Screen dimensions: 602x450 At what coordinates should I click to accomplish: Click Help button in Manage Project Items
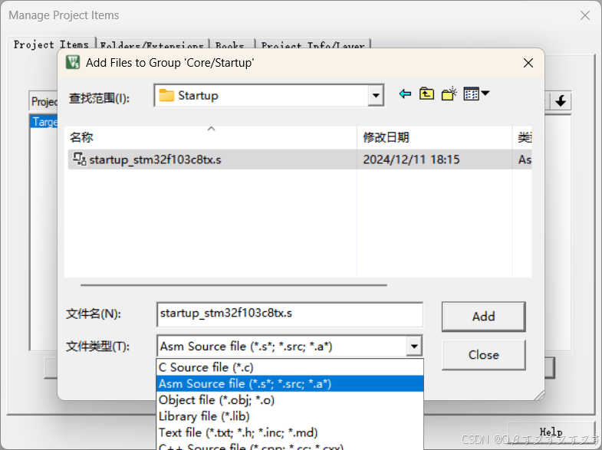point(551,432)
